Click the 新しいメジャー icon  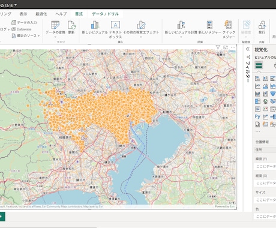point(209,25)
